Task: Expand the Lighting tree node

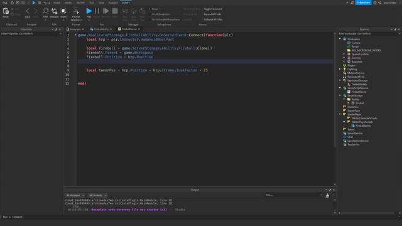Action: click(340, 69)
